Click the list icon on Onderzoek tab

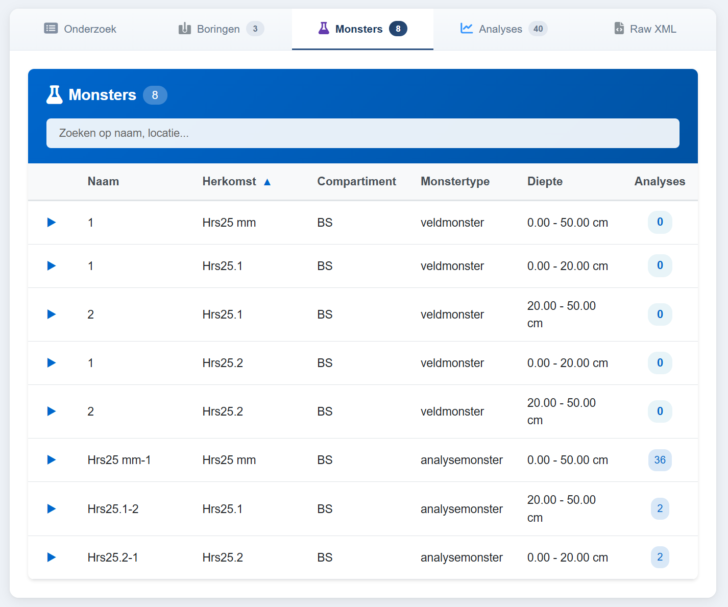[51, 29]
